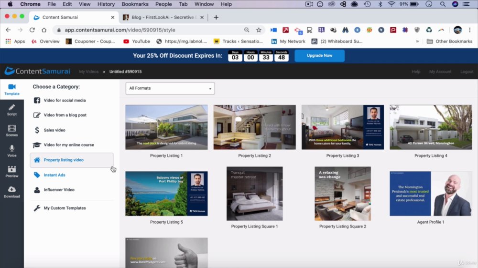Click the red Adobe Acrobat extension icon
This screenshot has height=268, width=478.
[x=286, y=30]
